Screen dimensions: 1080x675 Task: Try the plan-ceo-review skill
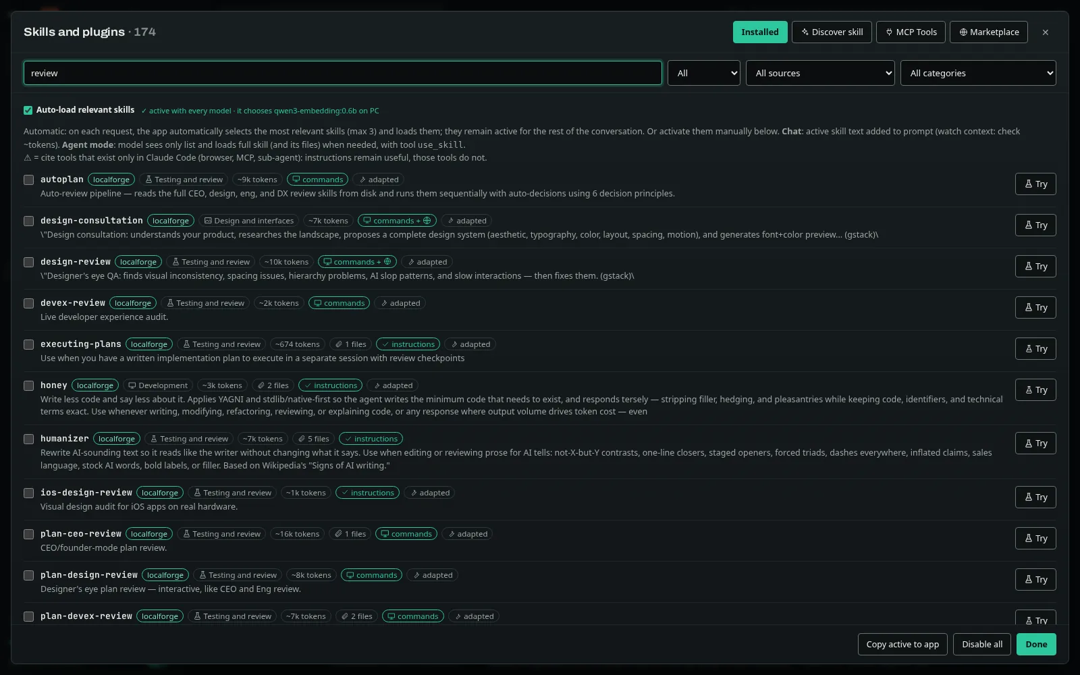(x=1035, y=538)
